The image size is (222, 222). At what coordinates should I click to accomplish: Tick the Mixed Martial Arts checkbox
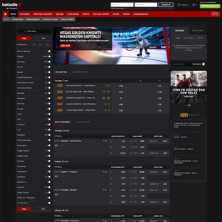click(x=49, y=77)
